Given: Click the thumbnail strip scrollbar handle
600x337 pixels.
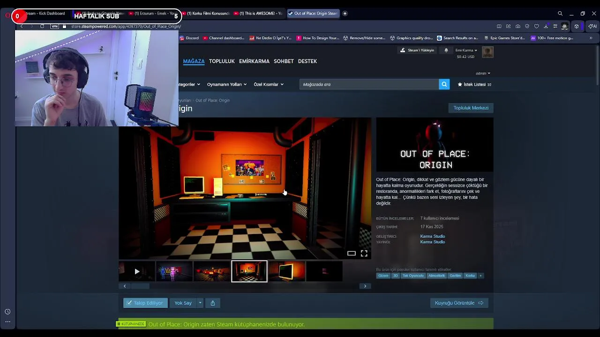Looking at the screenshot, I should [140, 286].
